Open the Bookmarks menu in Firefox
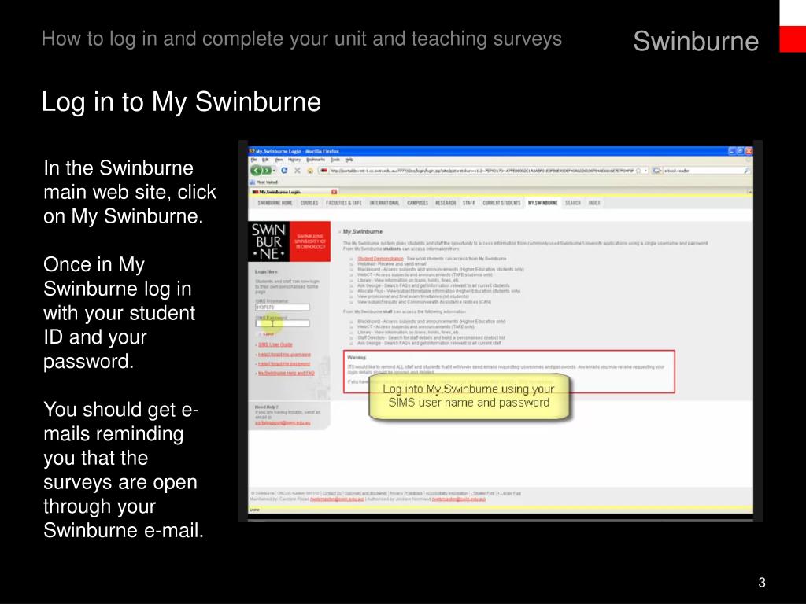The image size is (806, 604). (x=316, y=160)
